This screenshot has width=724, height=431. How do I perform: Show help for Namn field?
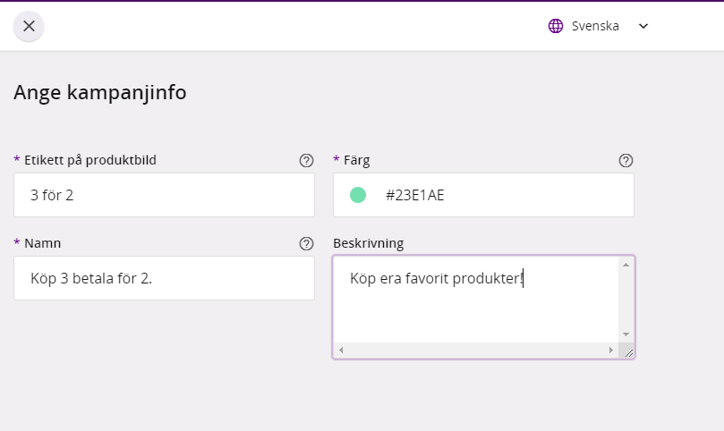point(306,243)
